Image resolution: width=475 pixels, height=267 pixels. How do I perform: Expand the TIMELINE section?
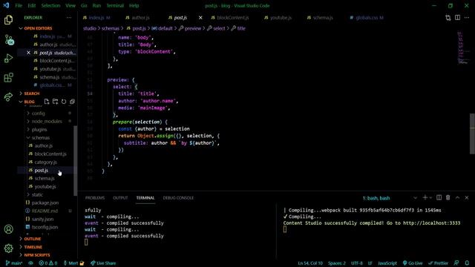(33, 247)
